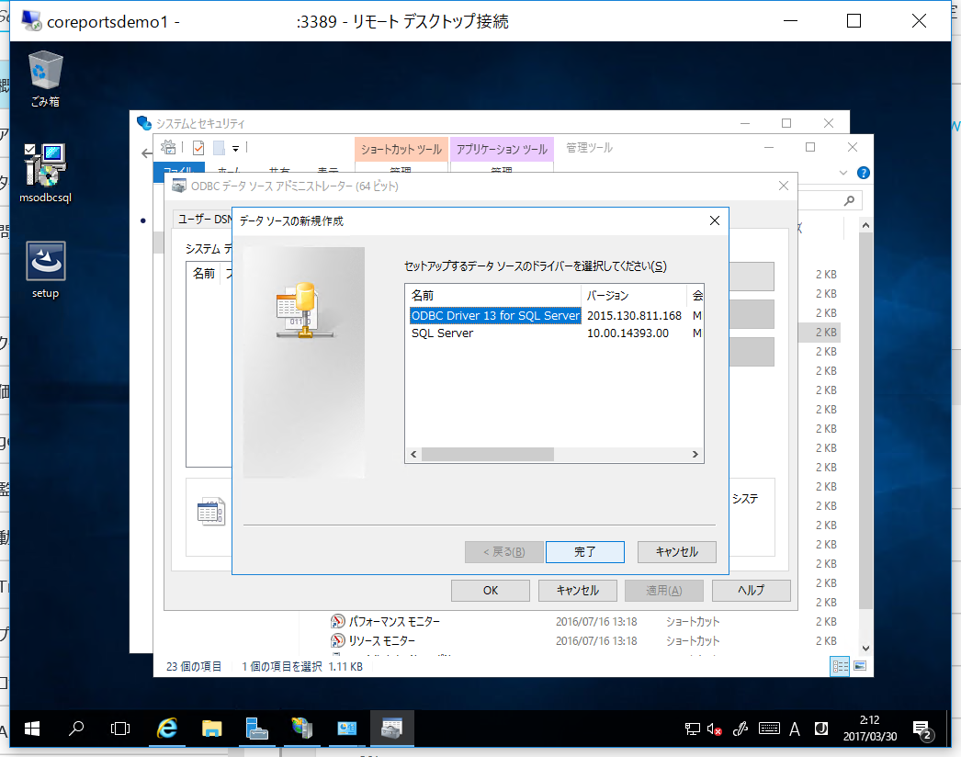Screen dimensions: 961x757
Task: Select the リソース モニター file name
Action: point(382,640)
